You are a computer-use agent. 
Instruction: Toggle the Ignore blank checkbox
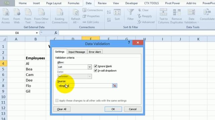[95, 66]
